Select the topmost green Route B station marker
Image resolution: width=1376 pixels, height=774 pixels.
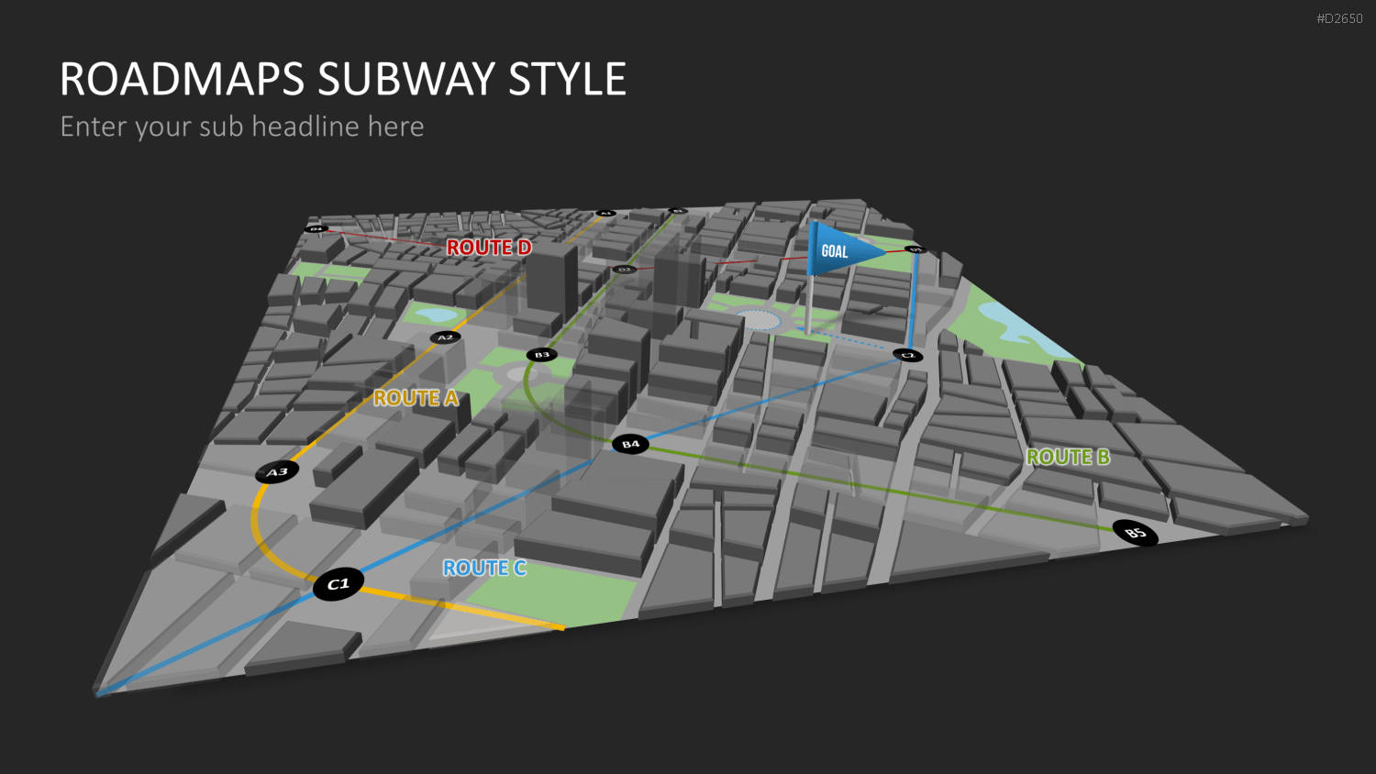click(x=677, y=211)
